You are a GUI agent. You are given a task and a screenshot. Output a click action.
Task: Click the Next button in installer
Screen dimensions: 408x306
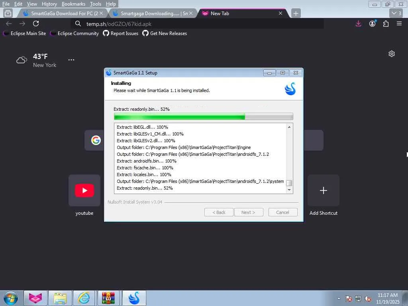pyautogui.click(x=249, y=212)
